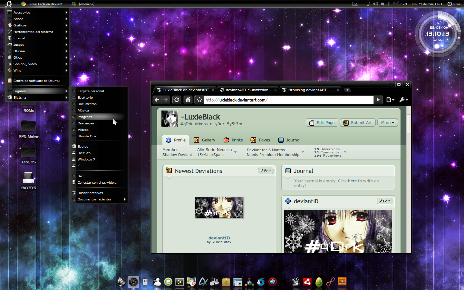This screenshot has height=290, width=464.
Task: Follow the 'here' link in the Journal panel
Action: click(x=352, y=181)
